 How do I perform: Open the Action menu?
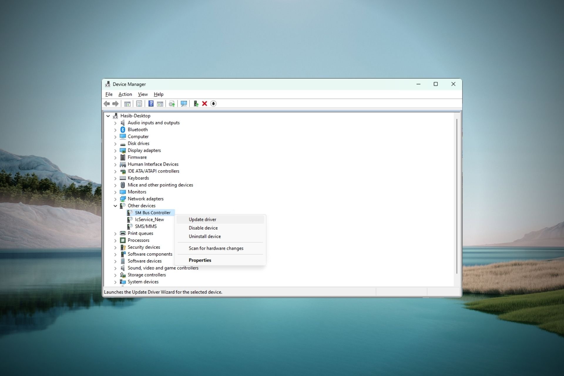point(125,94)
